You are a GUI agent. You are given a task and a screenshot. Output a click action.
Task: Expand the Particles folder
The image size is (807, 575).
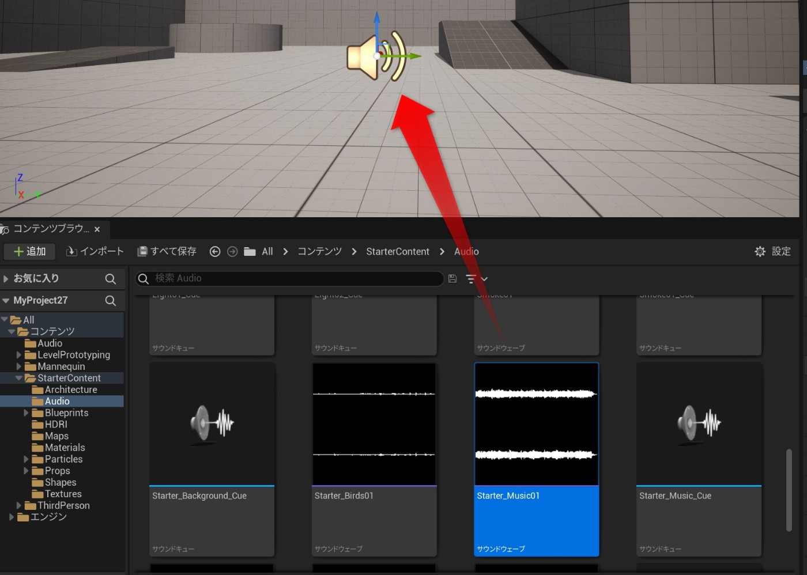tap(26, 459)
